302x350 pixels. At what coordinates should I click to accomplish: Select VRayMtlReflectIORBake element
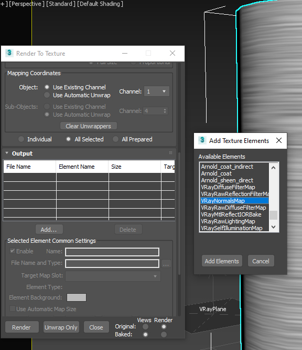234,214
